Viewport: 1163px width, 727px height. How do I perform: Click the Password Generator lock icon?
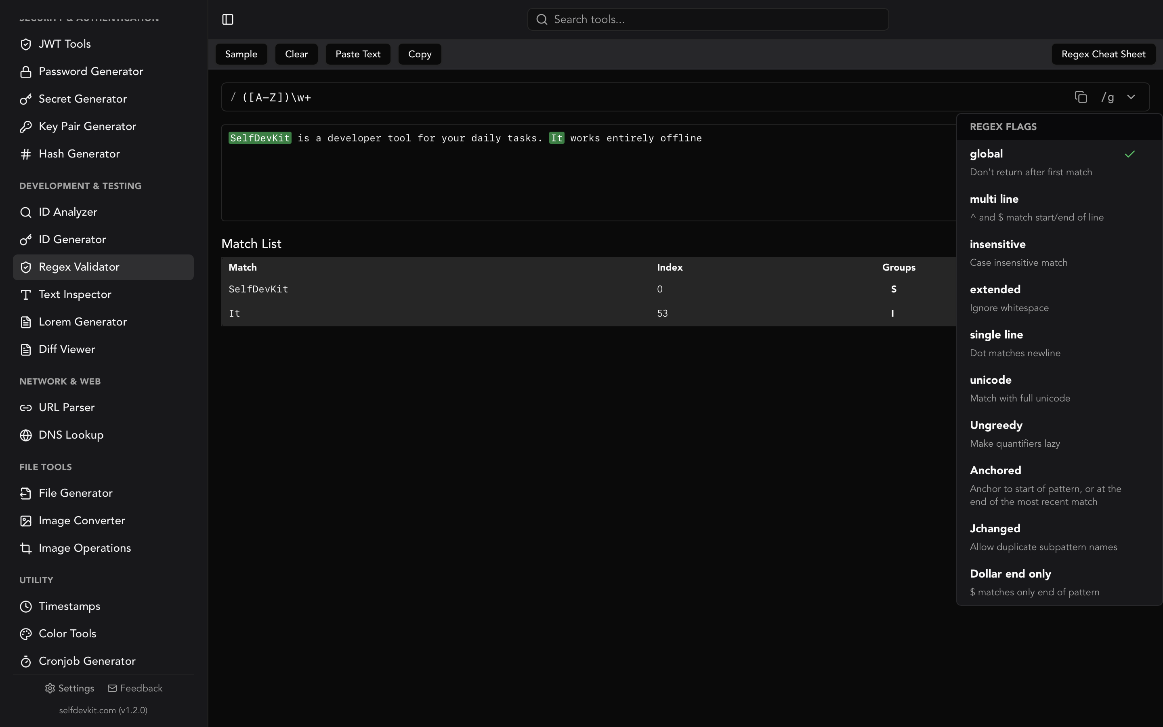(x=26, y=71)
